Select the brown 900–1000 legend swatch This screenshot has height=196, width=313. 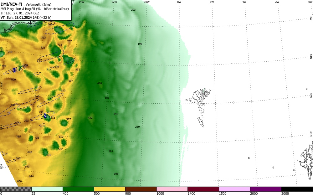[141, 189]
